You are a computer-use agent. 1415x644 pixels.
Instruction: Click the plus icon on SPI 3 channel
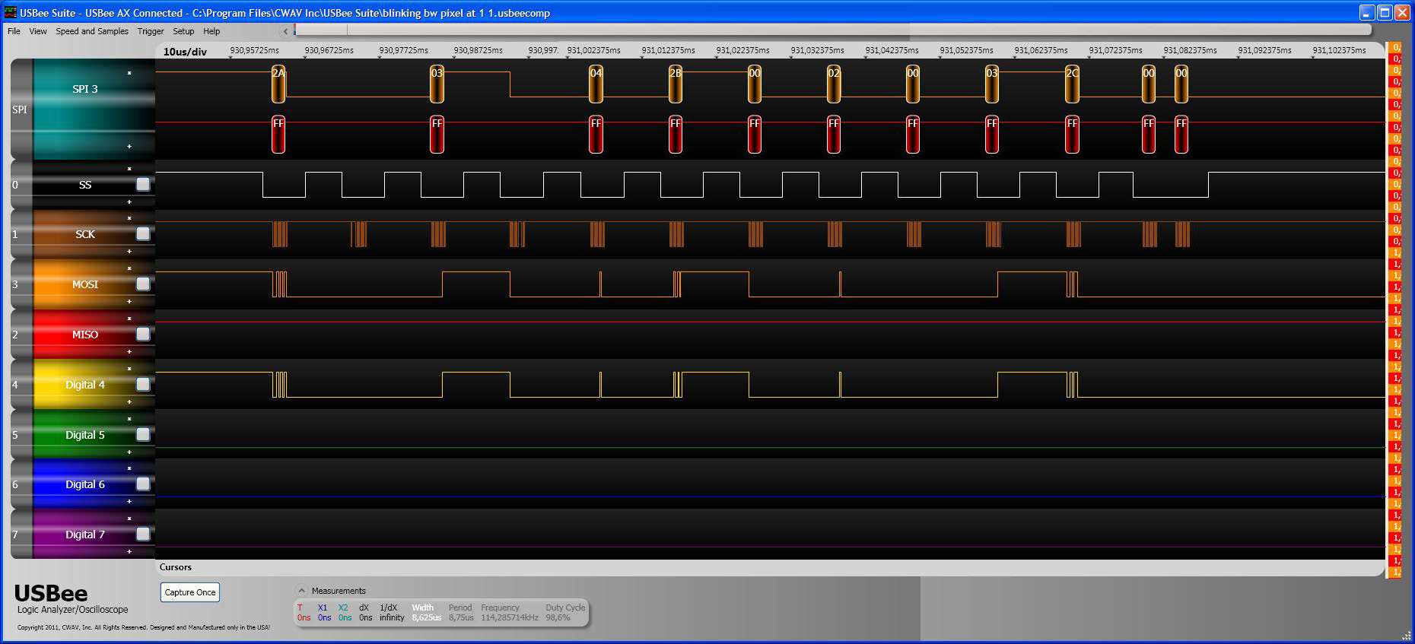pyautogui.click(x=129, y=146)
